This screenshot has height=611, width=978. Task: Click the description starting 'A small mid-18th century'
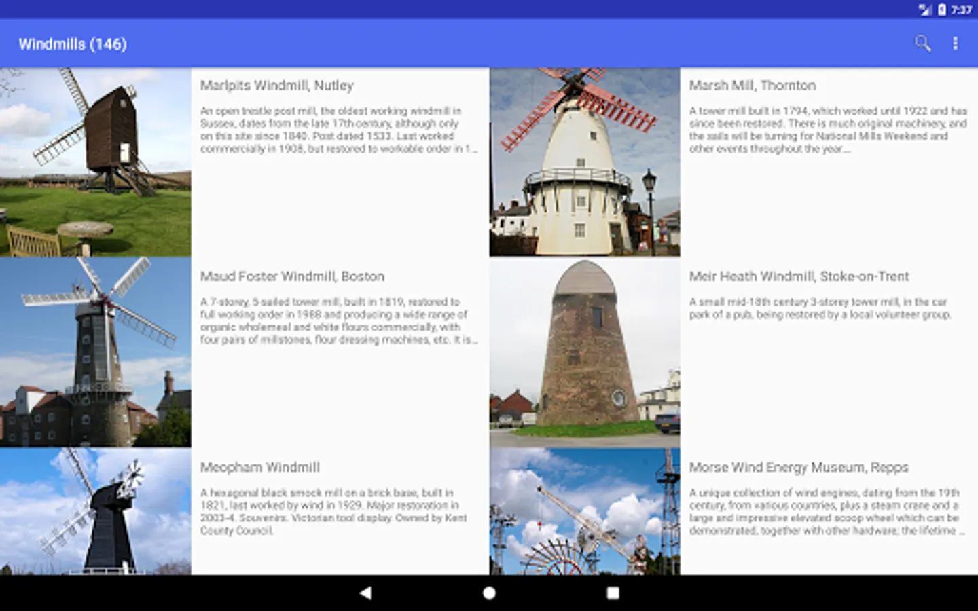(820, 308)
